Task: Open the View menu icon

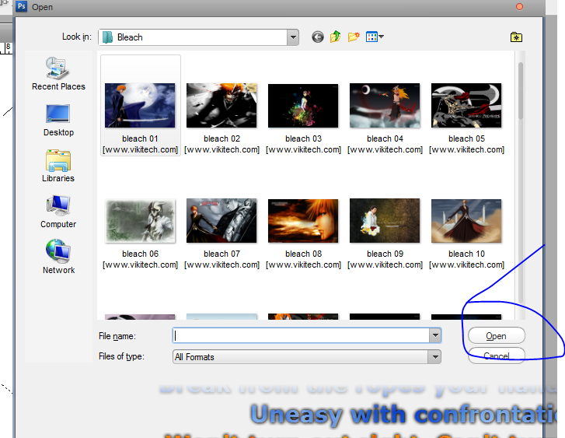Action: tap(375, 37)
